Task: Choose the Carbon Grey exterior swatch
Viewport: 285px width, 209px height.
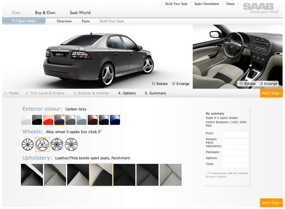Action: tap(59, 120)
